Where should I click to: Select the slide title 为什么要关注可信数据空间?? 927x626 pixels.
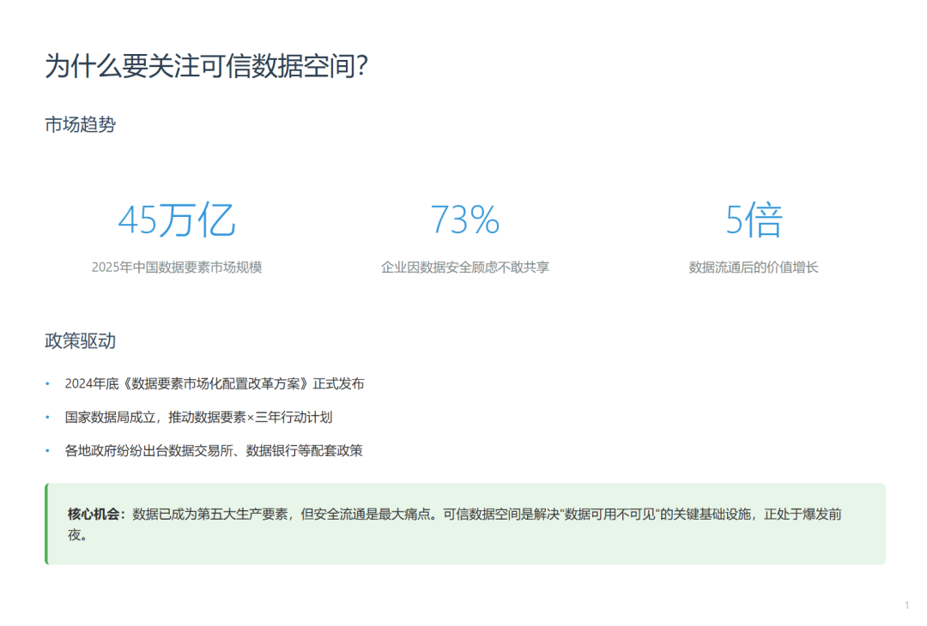tap(206, 65)
